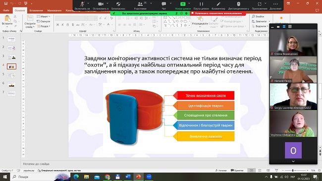
Task: Clear all formatting eraser icon
Action: (x=111, y=18)
